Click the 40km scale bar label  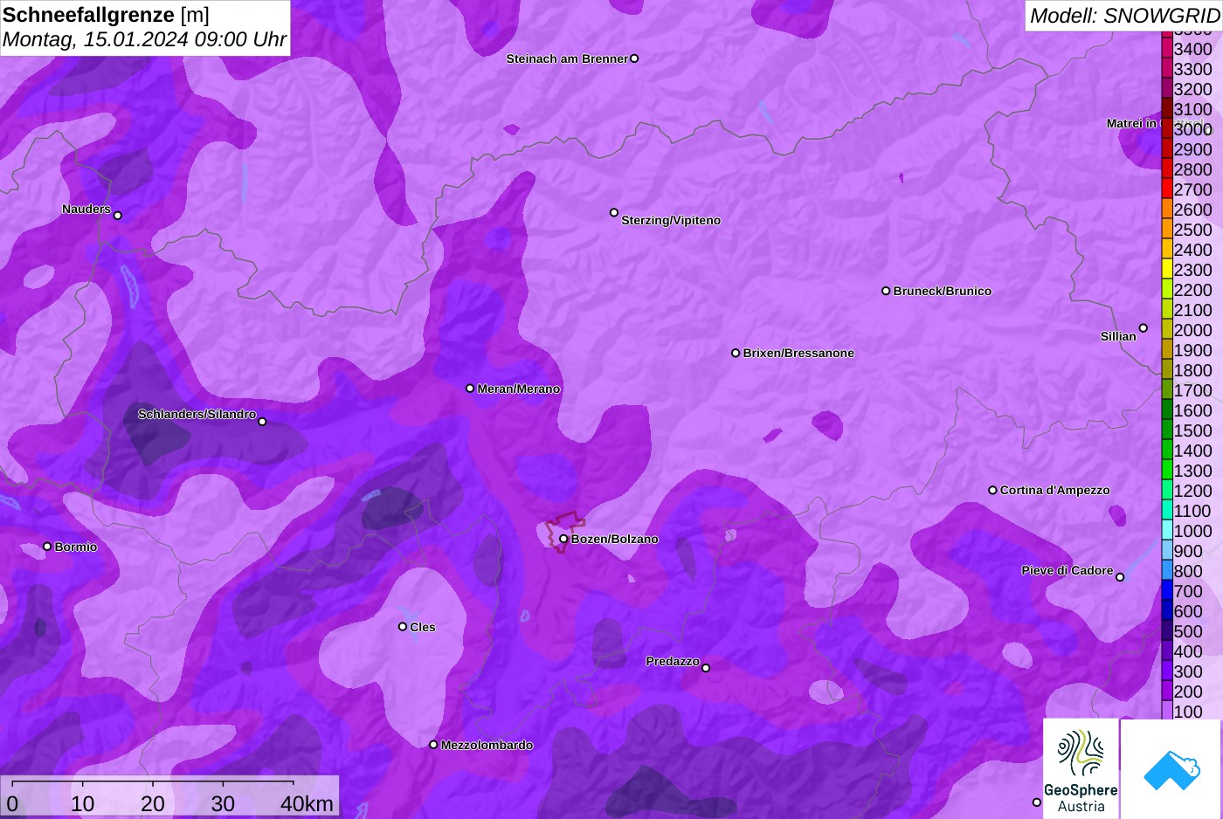307,804
